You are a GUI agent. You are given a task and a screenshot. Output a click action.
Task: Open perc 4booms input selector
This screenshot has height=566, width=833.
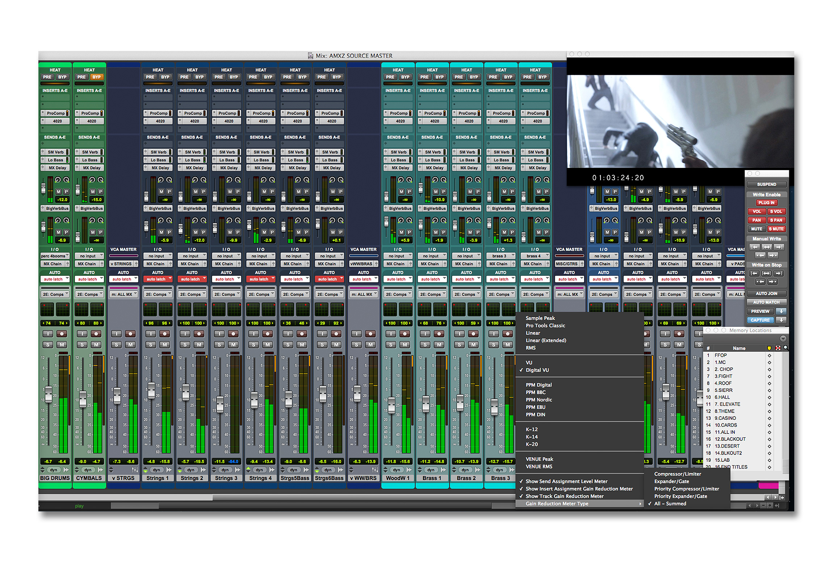(x=55, y=256)
